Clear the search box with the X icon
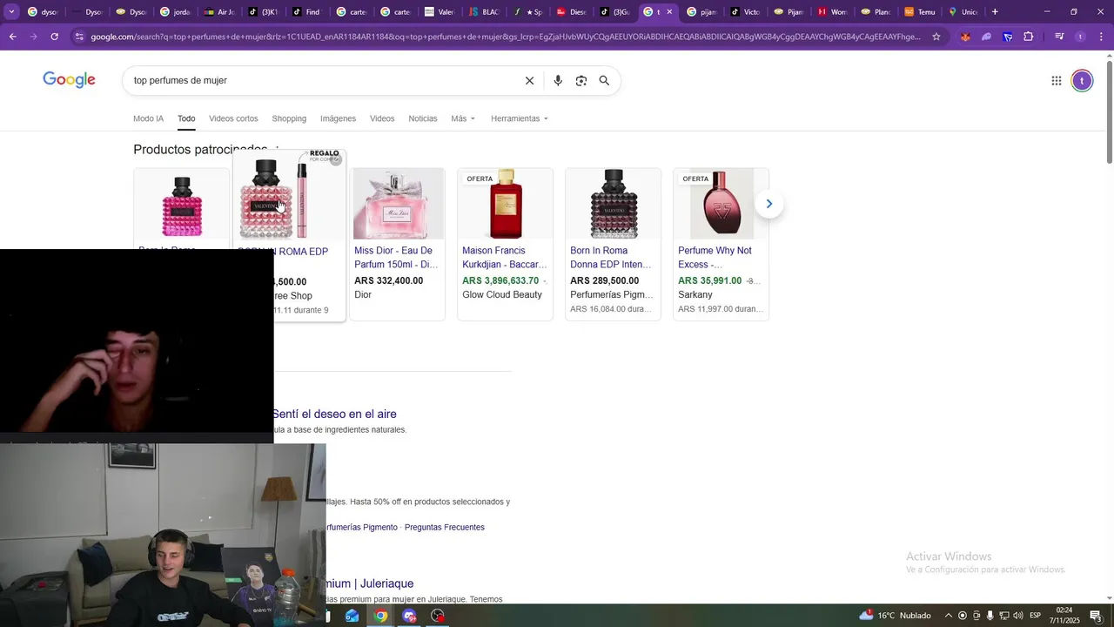Screen dimensions: 1114x627 (x=529, y=80)
